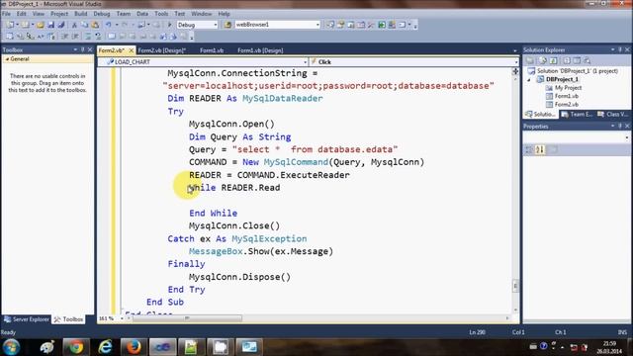Toggle auto-hide pin on Toolbox panel
Image resolution: width=633 pixels, height=356 pixels.
[83, 49]
